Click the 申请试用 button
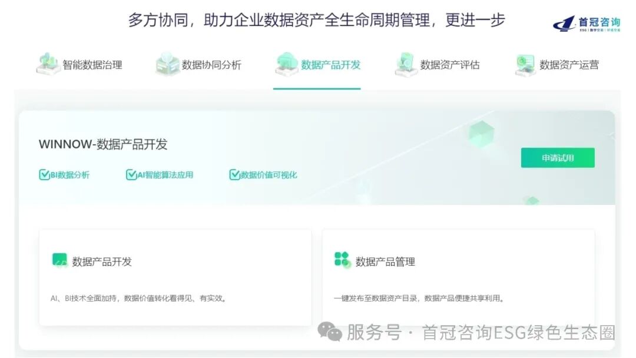Screen dimensions: 636x358 558,158
